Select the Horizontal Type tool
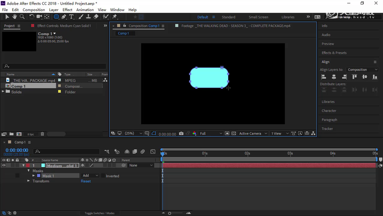 coord(72,17)
